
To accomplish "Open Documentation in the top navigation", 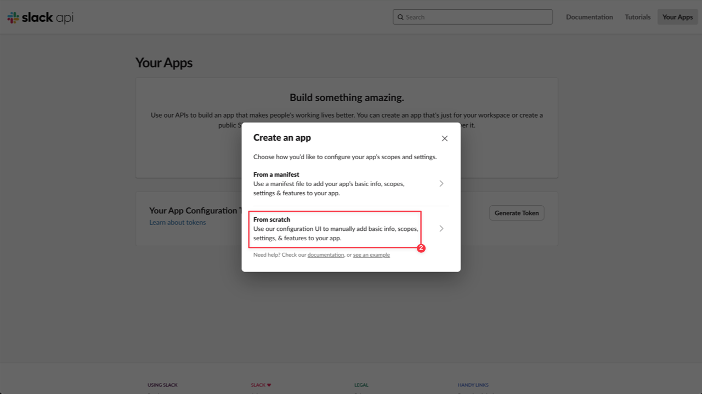I will click(x=589, y=17).
